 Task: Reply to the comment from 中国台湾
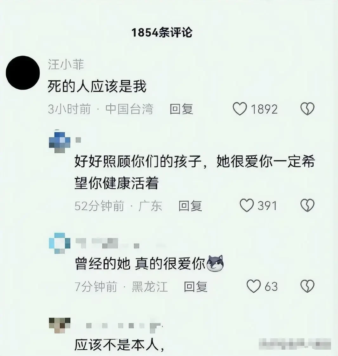click(x=181, y=109)
